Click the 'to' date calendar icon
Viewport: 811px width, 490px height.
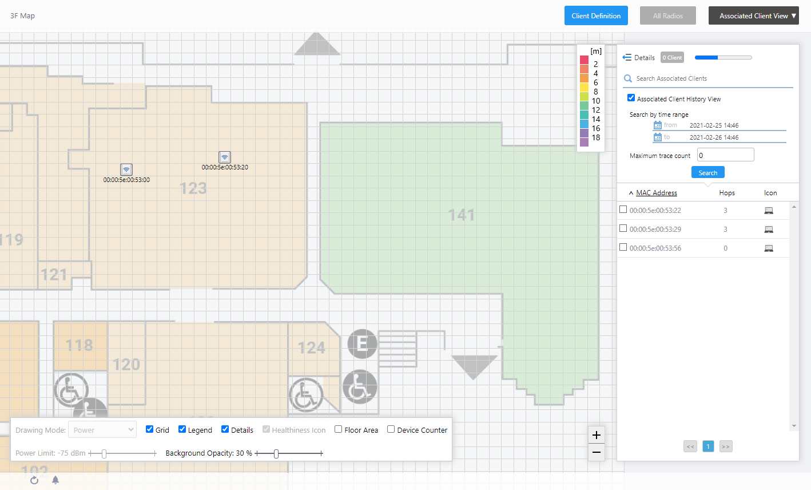coord(658,137)
